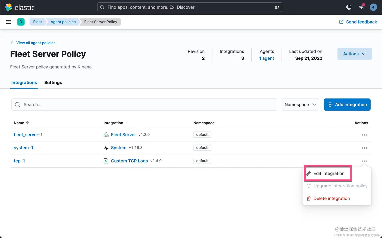The height and width of the screenshot is (238, 382).
Task: Open actions menu for system-1 row
Action: (x=364, y=148)
